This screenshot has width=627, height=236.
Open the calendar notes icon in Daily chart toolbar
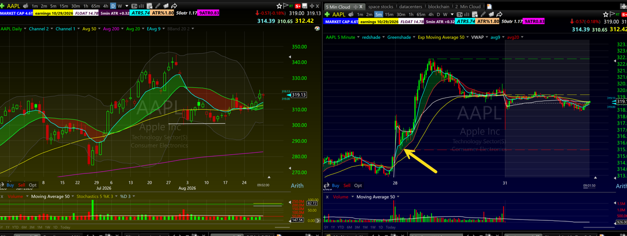(150, 6)
